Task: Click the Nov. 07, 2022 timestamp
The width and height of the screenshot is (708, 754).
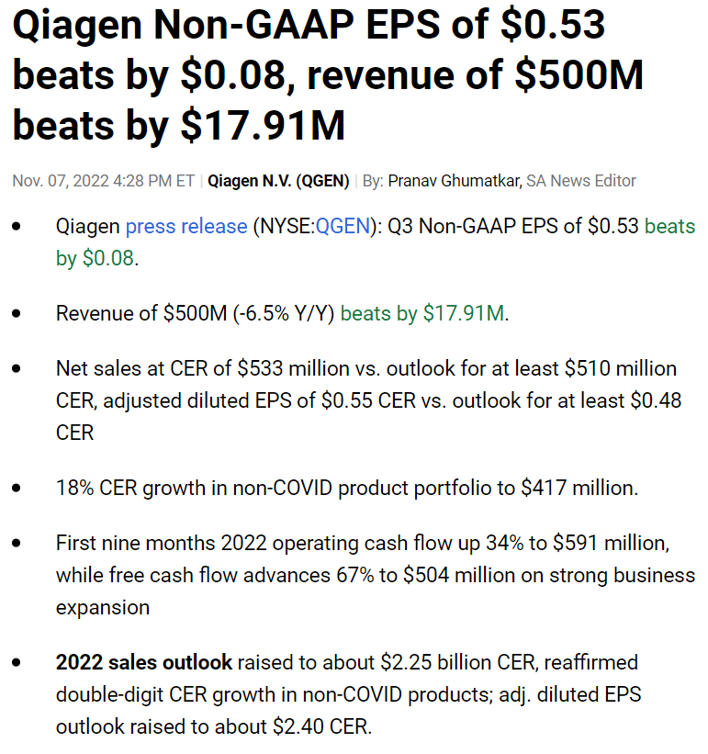Action: point(103,181)
